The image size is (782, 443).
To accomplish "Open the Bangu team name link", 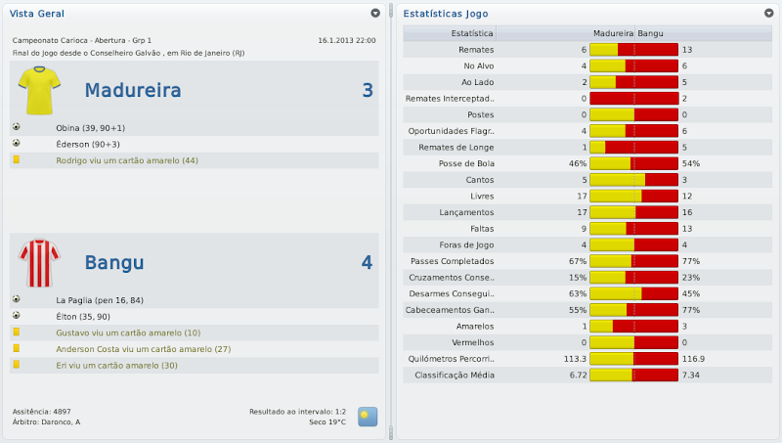I will click(x=114, y=262).
